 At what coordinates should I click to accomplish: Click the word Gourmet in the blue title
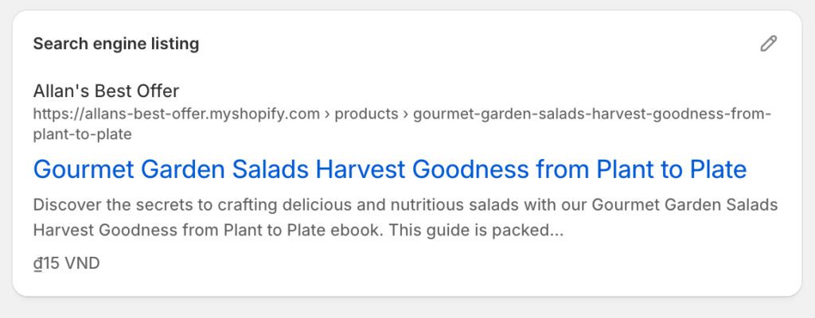pos(84,169)
